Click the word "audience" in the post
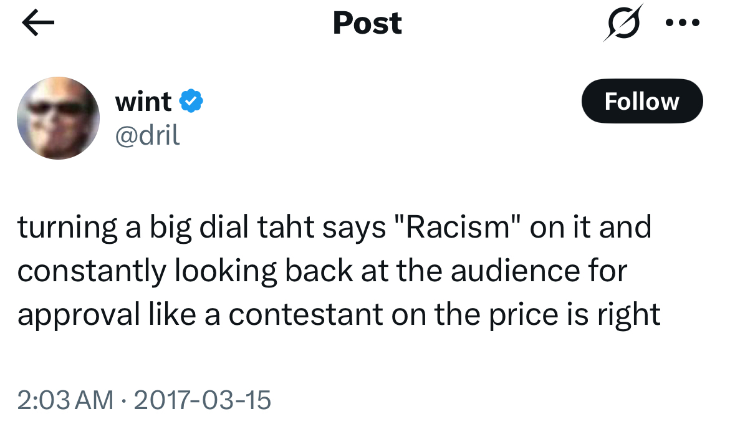The height and width of the screenshot is (429, 735). coord(516,271)
